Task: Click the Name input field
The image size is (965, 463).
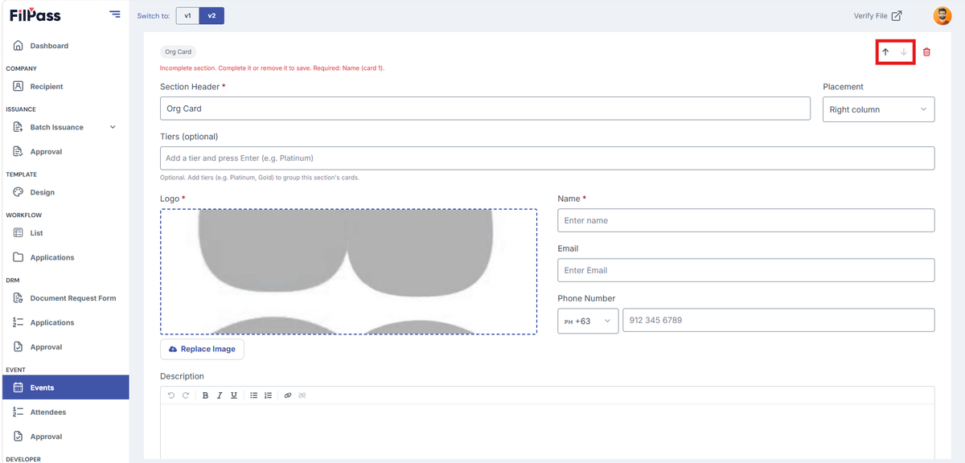Action: pyautogui.click(x=745, y=220)
